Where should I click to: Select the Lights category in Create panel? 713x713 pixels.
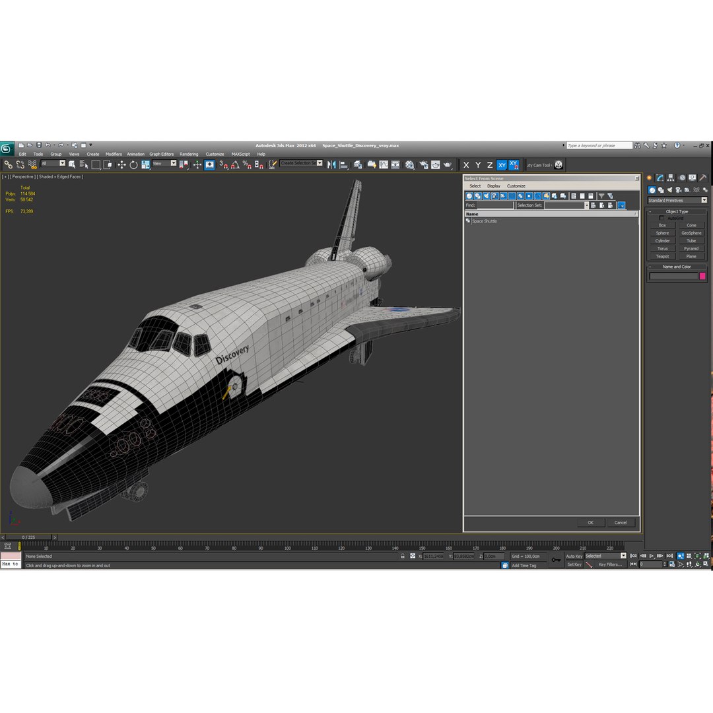tap(670, 190)
